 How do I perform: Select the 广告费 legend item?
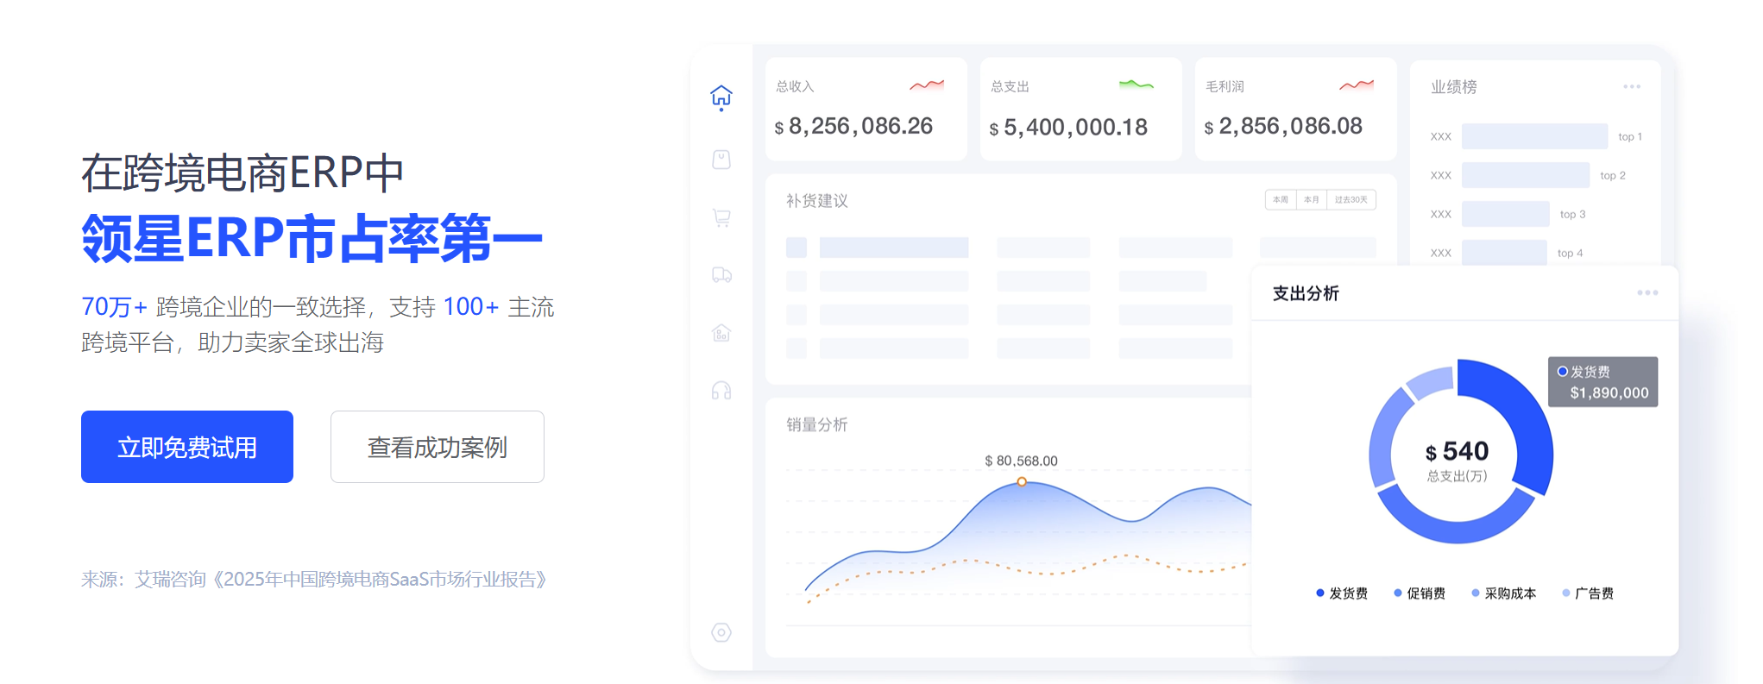[x=1588, y=593]
